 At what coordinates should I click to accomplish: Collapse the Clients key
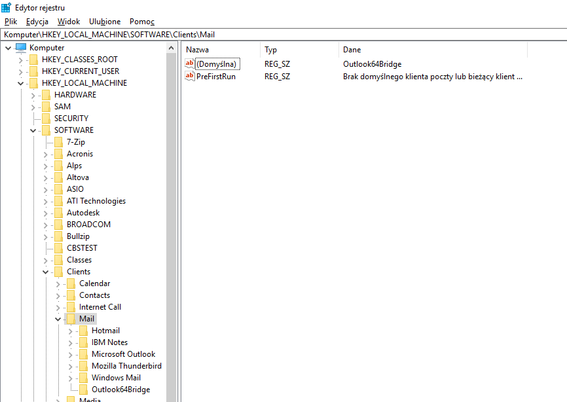pyautogui.click(x=46, y=272)
